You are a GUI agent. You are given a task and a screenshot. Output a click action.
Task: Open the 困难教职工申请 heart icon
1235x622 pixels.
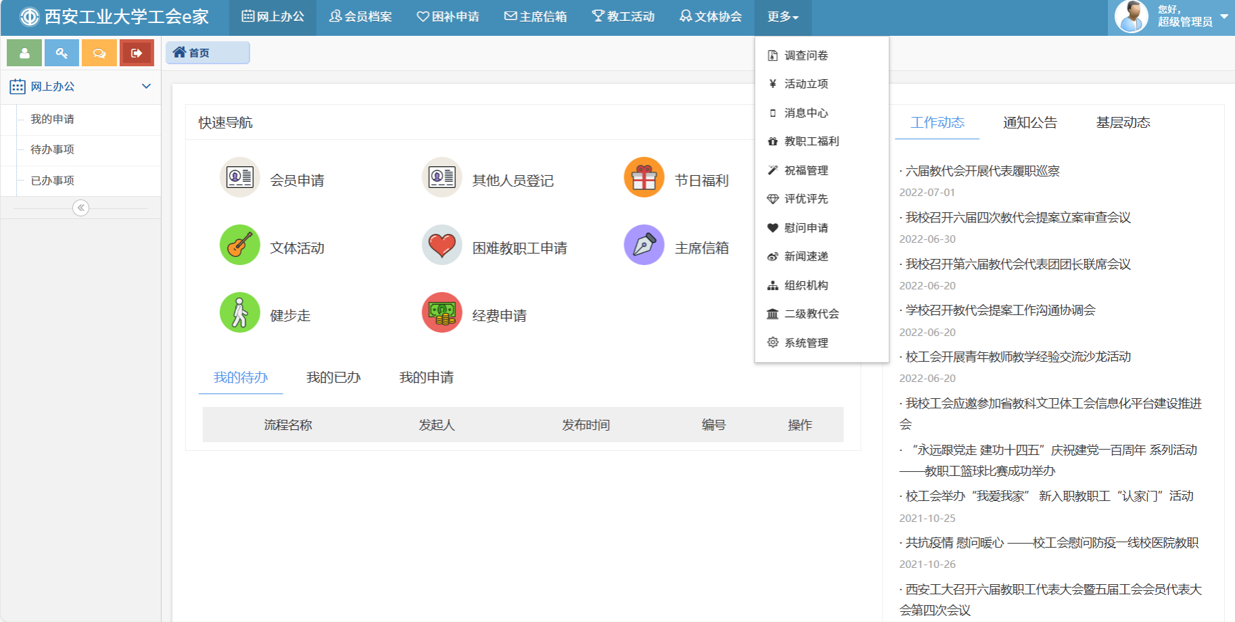click(442, 245)
